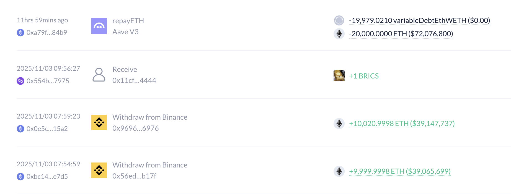Click Binance icon for 10,020.9998 ETH withdrawal
The width and height of the screenshot is (511, 194).
coord(99,122)
